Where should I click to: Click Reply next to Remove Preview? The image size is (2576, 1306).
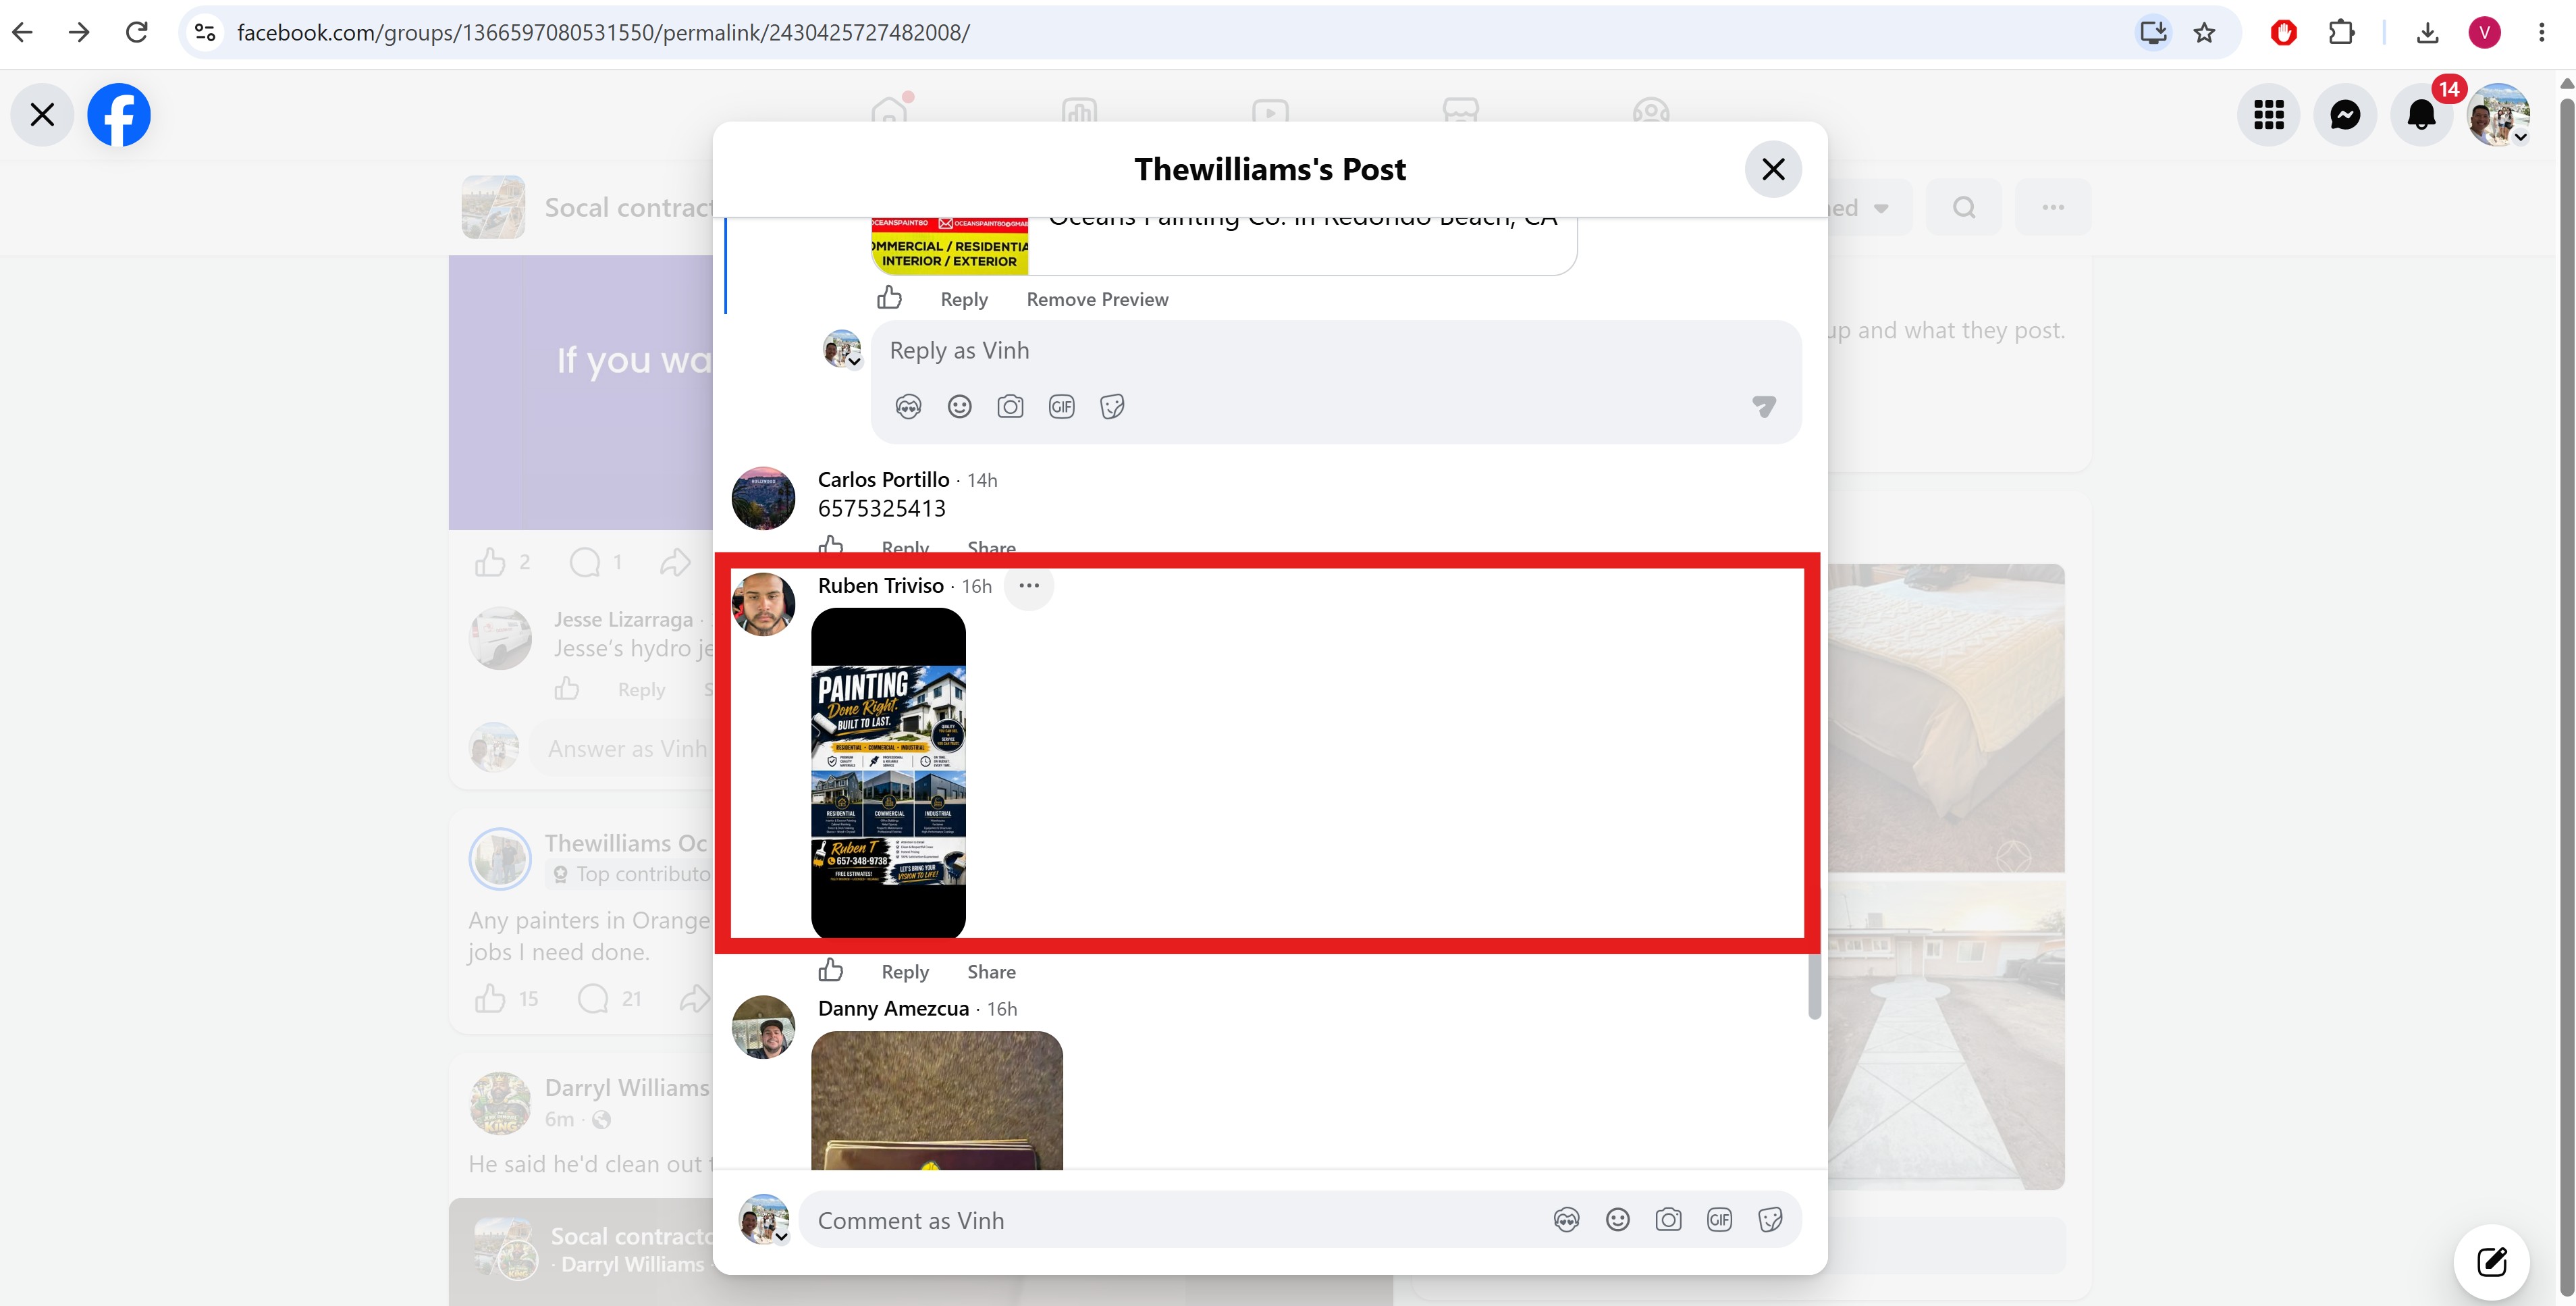coord(964,299)
